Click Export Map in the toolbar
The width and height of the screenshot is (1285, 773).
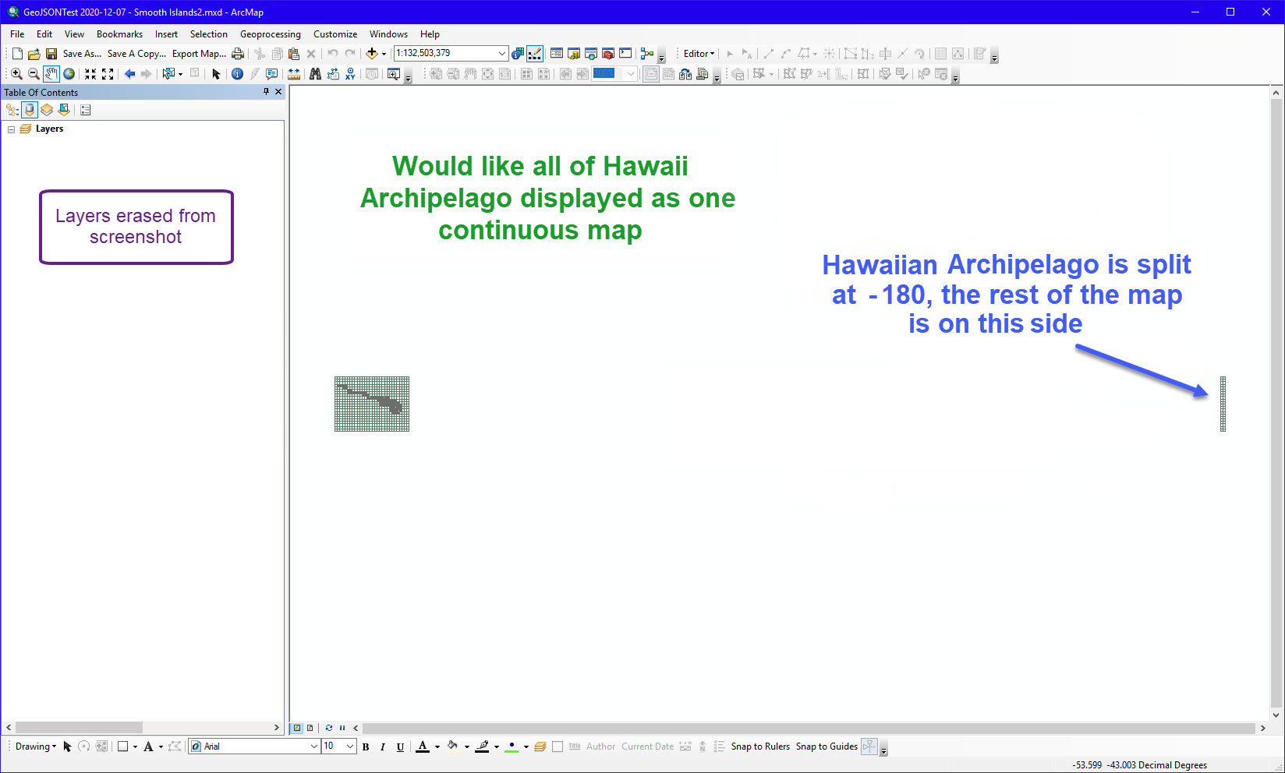tap(198, 53)
